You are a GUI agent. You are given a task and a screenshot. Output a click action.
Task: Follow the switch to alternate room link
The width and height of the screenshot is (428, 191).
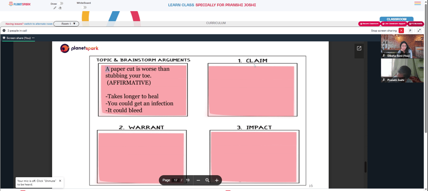pyautogui.click(x=38, y=24)
